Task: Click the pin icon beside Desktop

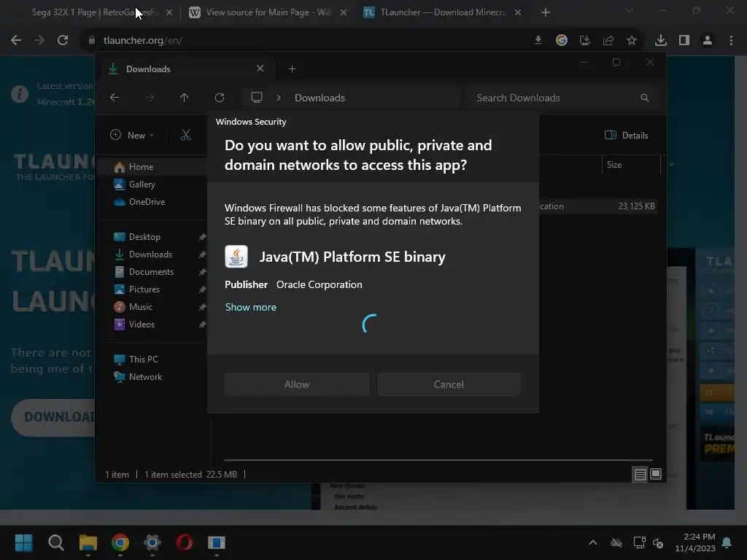Action: [202, 237]
